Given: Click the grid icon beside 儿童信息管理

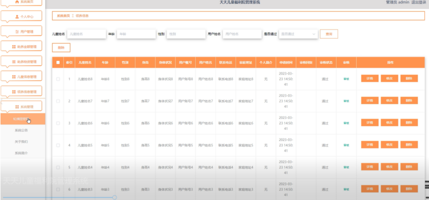Looking at the screenshot, I should 14,77.
